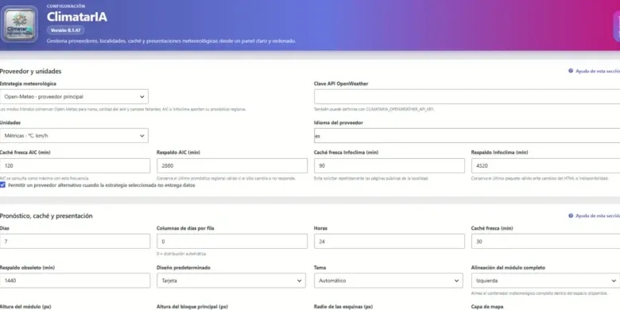Focus Caché fresca Infoclima field with 90
This screenshot has height=310, width=620.
click(x=389, y=165)
